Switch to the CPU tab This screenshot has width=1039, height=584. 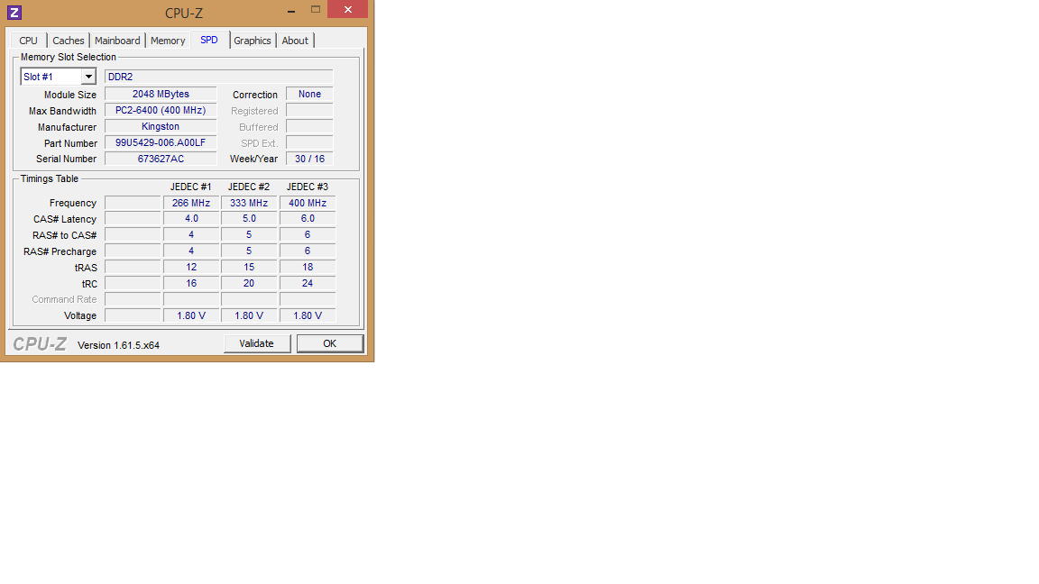point(29,41)
